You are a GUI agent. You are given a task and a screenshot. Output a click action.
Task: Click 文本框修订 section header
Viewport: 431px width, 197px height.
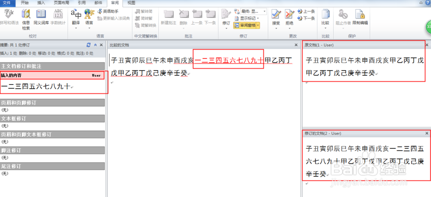[52, 119]
